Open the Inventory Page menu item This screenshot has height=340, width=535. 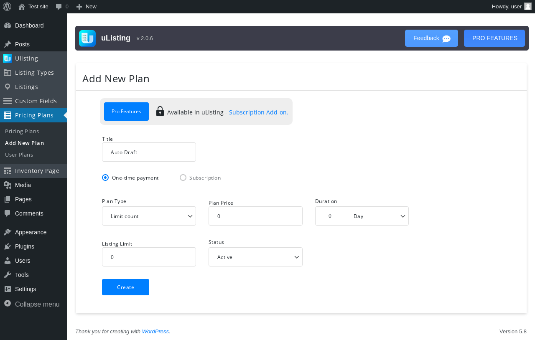(x=33, y=171)
